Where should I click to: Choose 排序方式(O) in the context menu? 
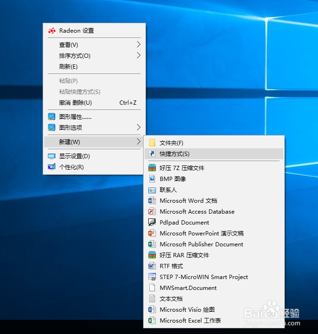[x=94, y=55]
